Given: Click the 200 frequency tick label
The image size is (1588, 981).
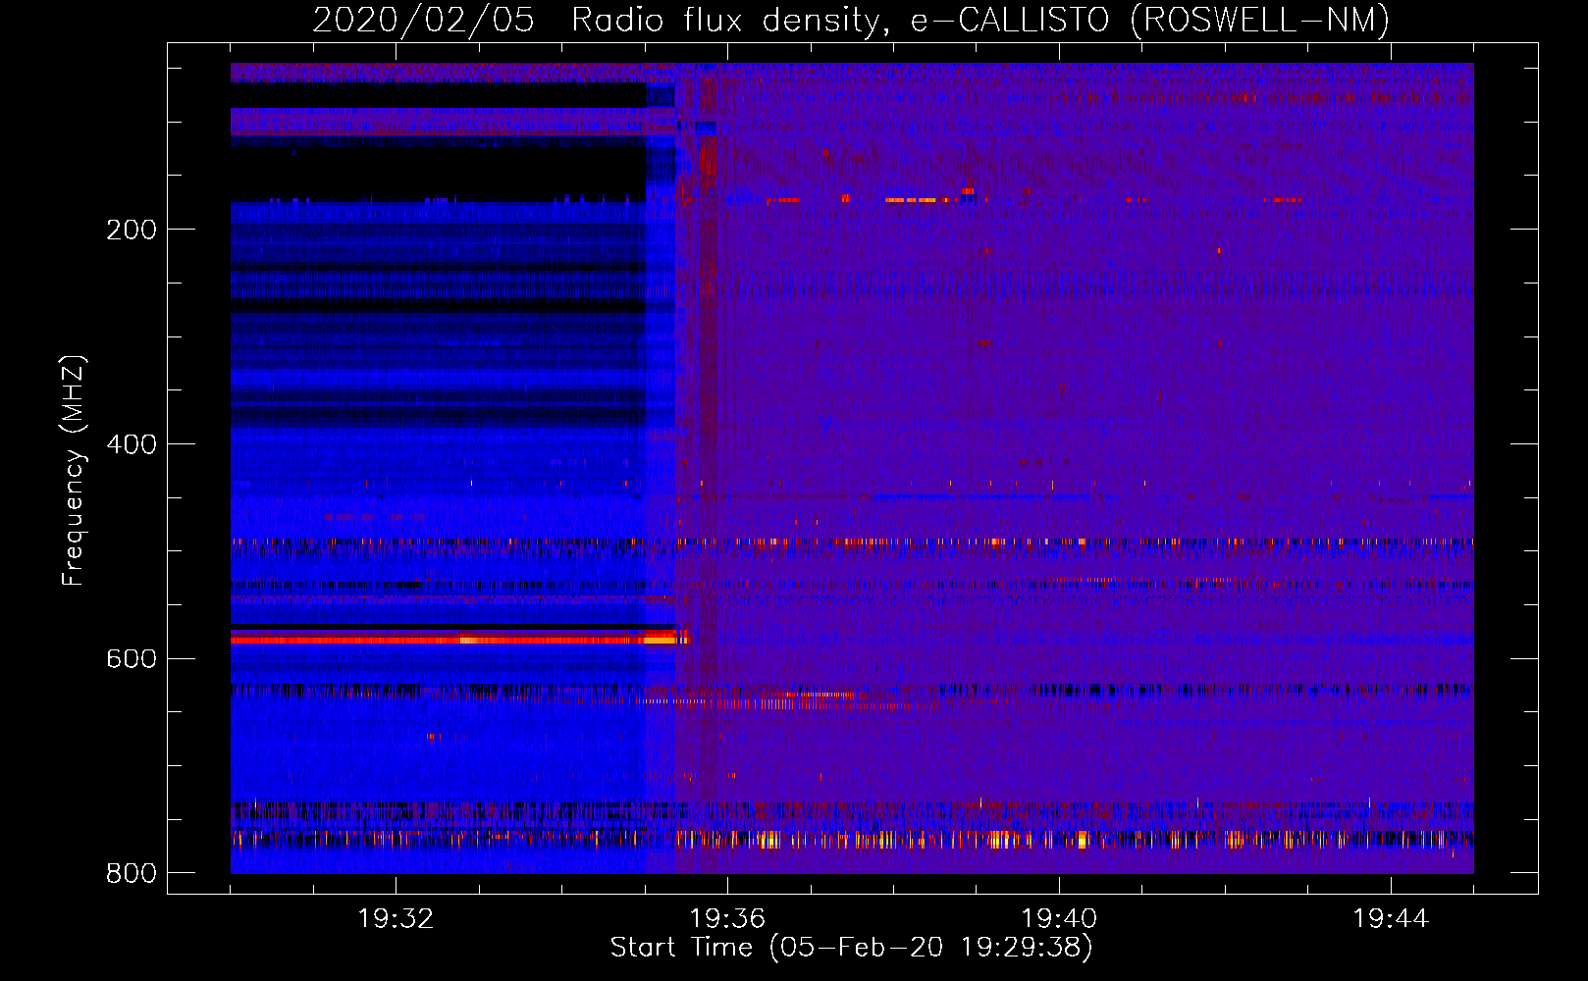Looking at the screenshot, I should click(x=132, y=230).
